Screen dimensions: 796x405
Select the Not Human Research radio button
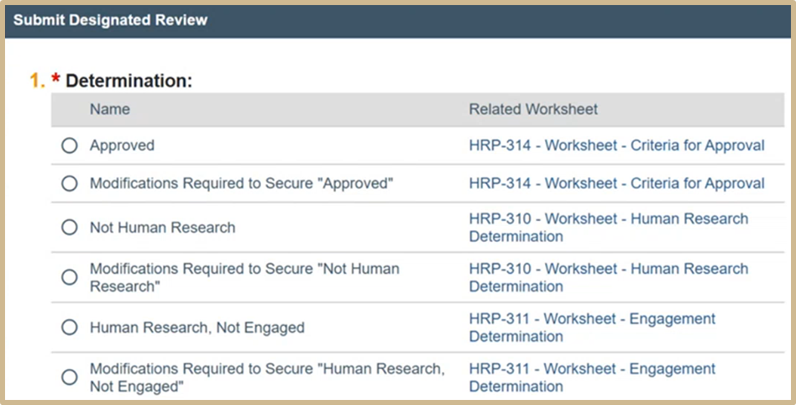70,228
